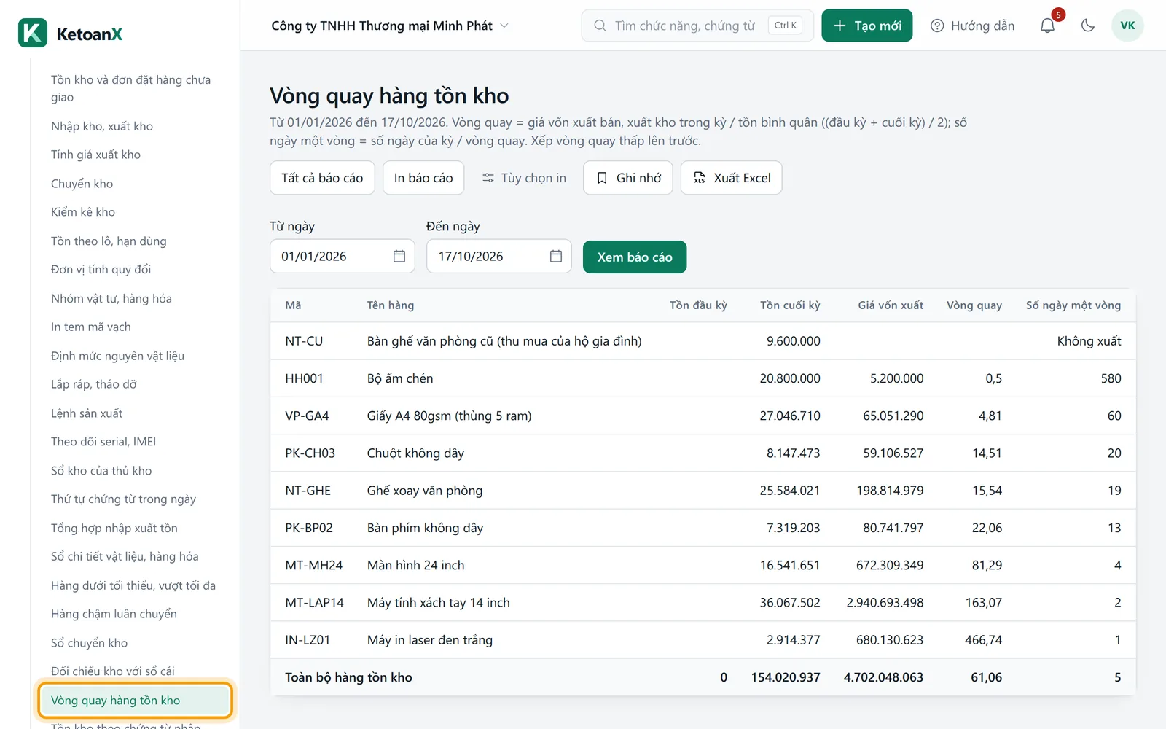Open Theo dõi serial, IMEI
Screen dimensions: 1166x729
pos(103,442)
